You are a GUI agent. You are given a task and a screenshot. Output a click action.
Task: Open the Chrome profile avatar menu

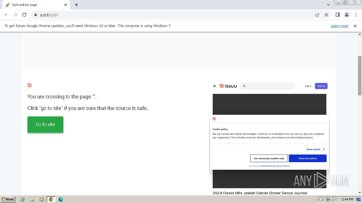[346, 15]
